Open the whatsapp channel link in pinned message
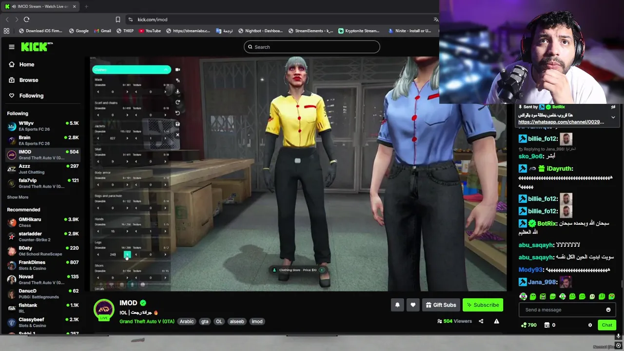624x351 pixels. 561,122
